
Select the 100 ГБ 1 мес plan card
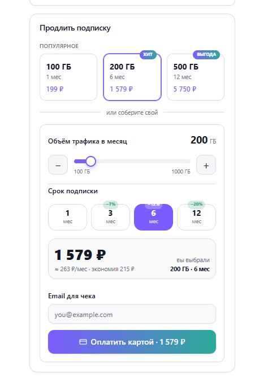(x=68, y=77)
